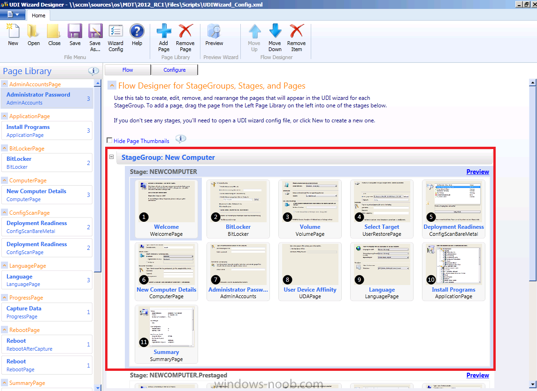Select Capture Data library item
The image size is (537, 391).
click(x=47, y=312)
